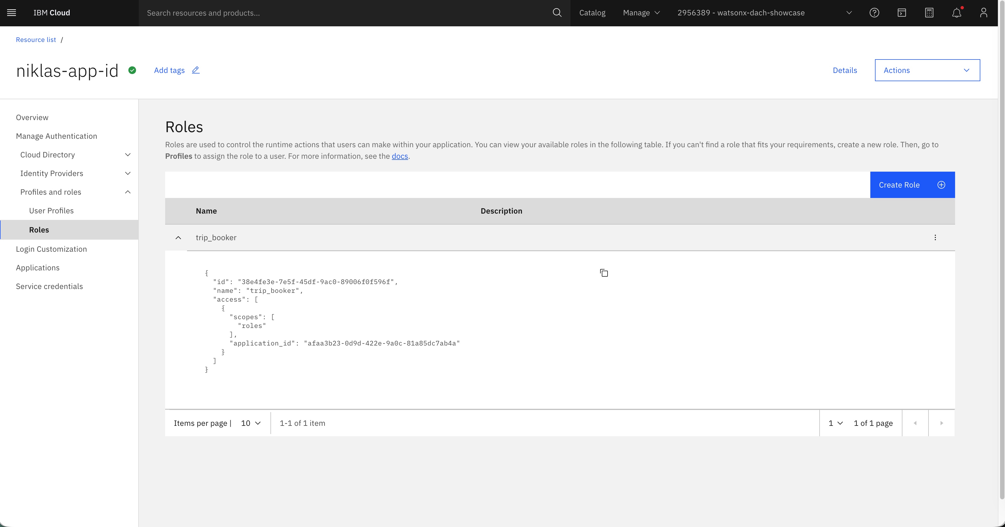Open the Help question mark icon
Image resolution: width=1005 pixels, height=527 pixels.
(874, 13)
